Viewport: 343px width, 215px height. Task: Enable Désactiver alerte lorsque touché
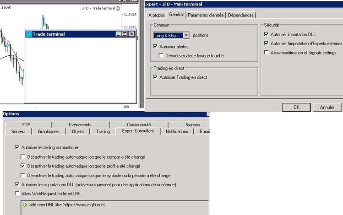click(x=161, y=55)
